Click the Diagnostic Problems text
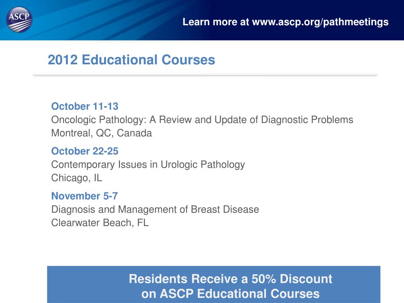This screenshot has height=303, width=404. (x=307, y=120)
